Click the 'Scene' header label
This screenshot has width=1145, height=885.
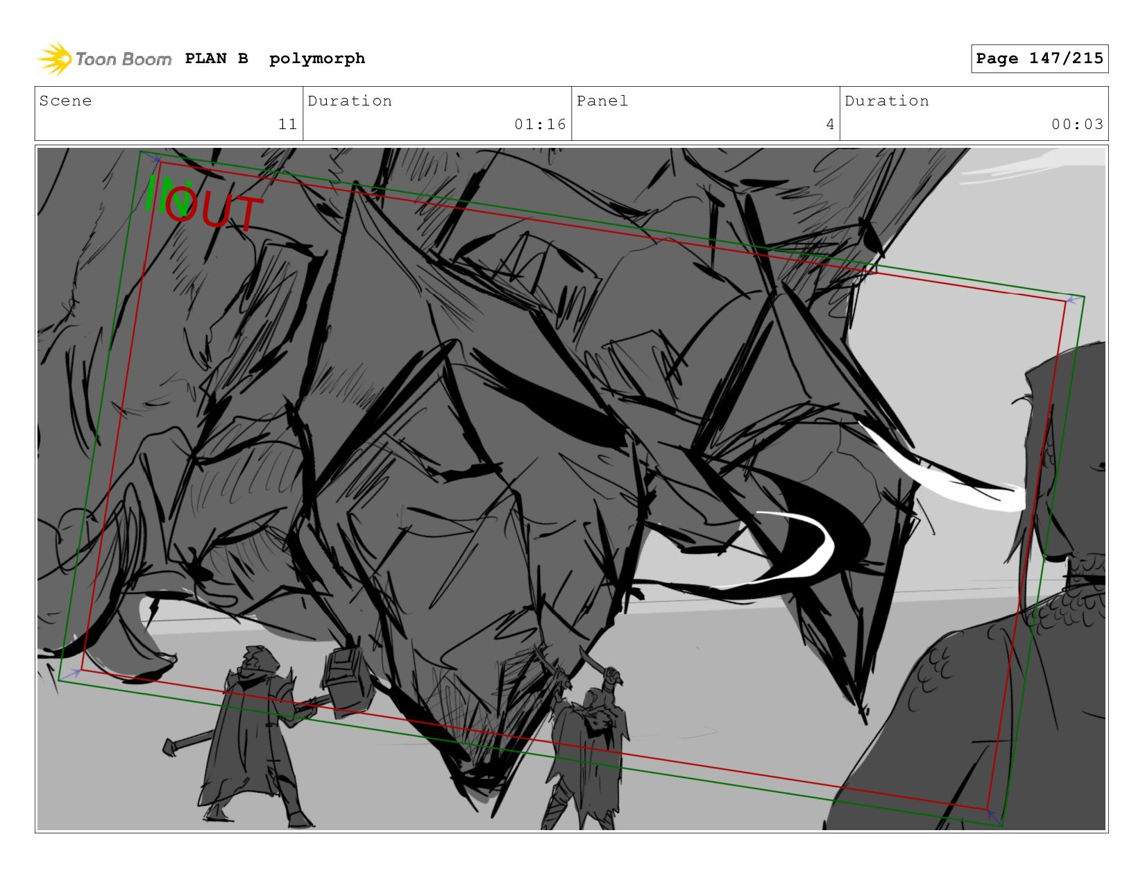(65, 101)
